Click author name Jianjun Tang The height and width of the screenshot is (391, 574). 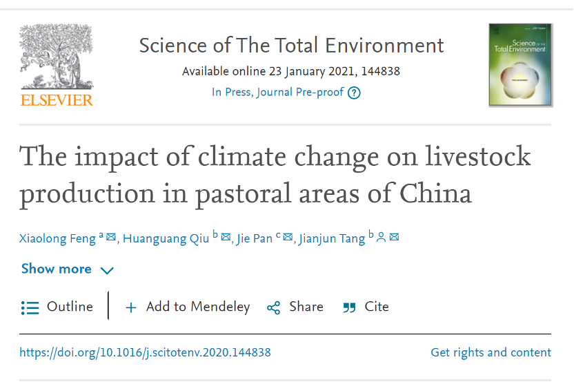332,238
